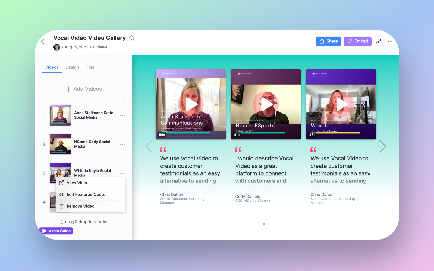Click the 46s duration badge
The image size is (434, 271).
313,135
